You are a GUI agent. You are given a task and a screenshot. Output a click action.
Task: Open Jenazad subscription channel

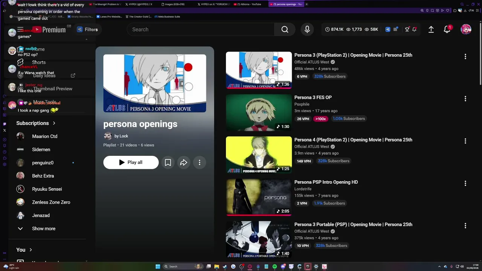pyautogui.click(x=41, y=215)
